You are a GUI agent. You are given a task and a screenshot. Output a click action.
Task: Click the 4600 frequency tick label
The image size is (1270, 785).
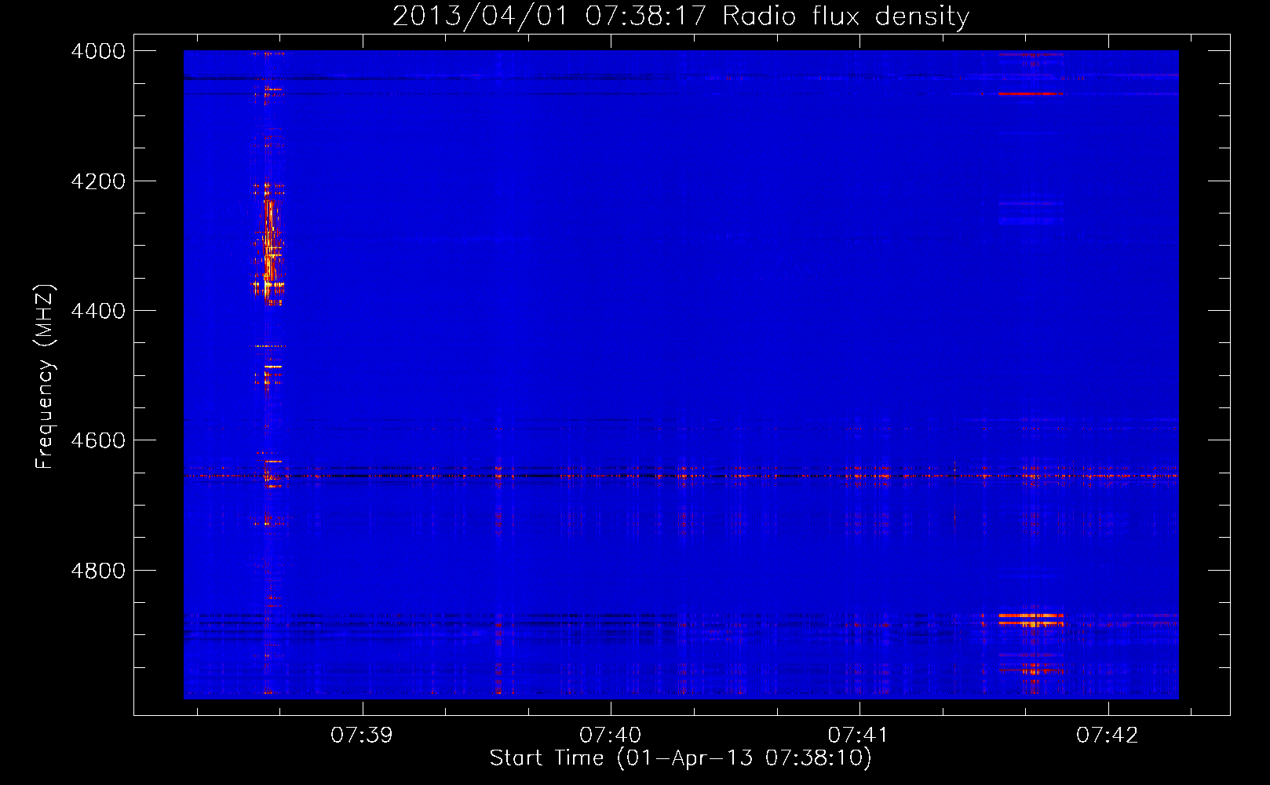click(98, 440)
